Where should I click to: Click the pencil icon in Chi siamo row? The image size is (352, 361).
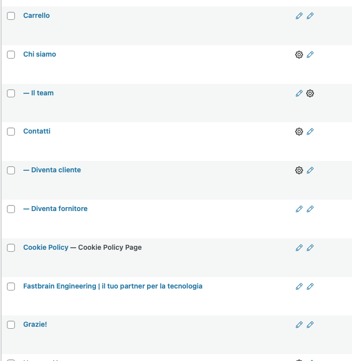(310, 55)
